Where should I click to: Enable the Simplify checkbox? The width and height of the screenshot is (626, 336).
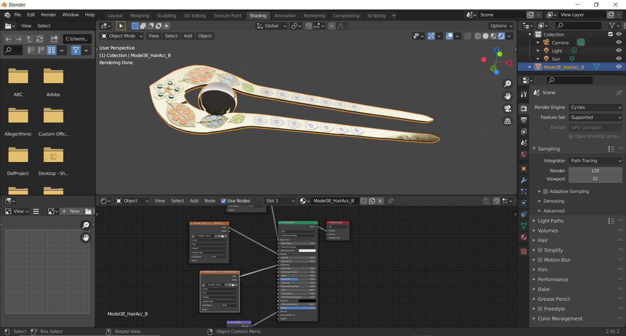click(540, 250)
